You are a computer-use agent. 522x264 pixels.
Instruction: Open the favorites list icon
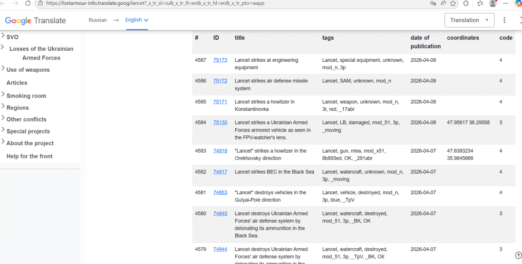pyautogui.click(x=480, y=3)
